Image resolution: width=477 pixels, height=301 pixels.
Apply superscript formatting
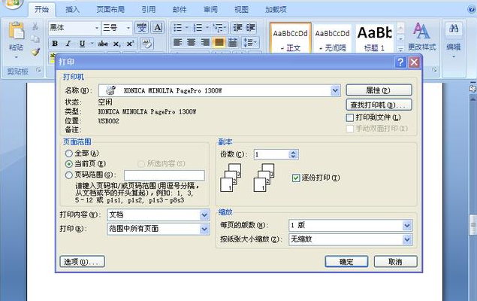point(130,44)
